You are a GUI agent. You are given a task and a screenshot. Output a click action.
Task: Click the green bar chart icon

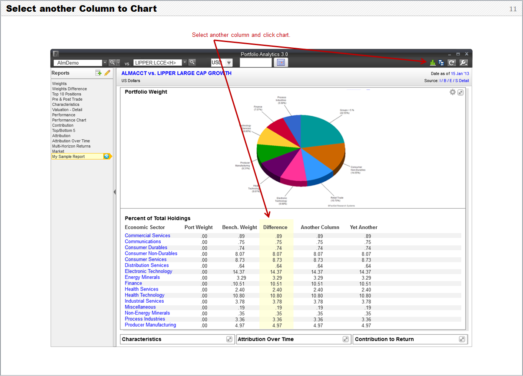pos(433,62)
